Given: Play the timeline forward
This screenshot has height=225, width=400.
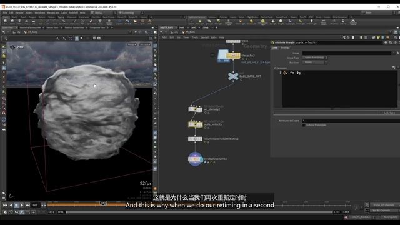Looking at the screenshot, I should coord(22,205).
